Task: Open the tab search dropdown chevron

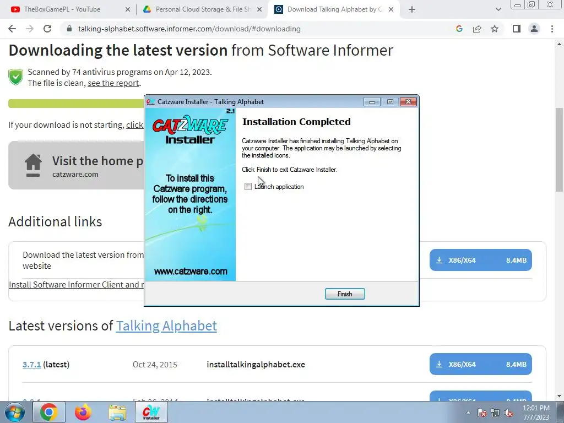Action: point(498,10)
